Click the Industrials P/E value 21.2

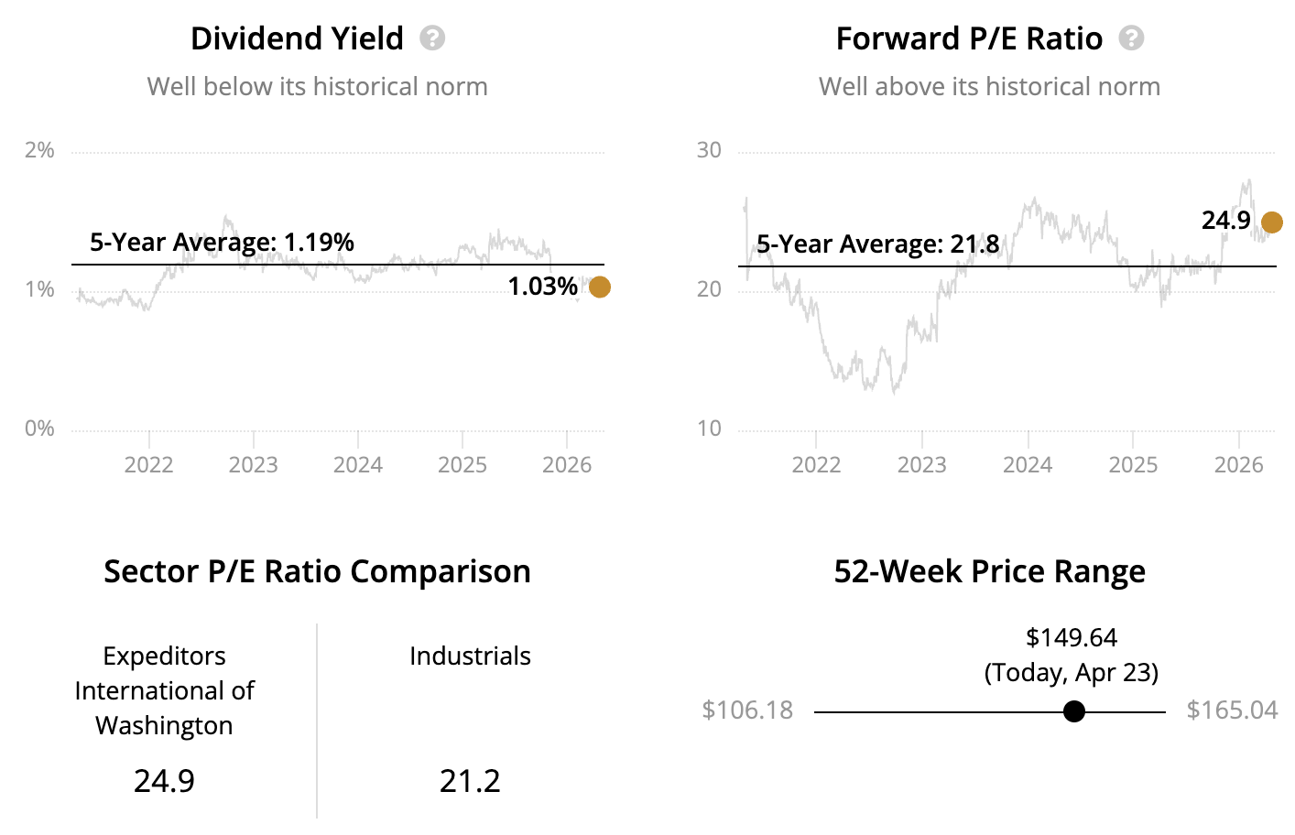click(x=470, y=781)
